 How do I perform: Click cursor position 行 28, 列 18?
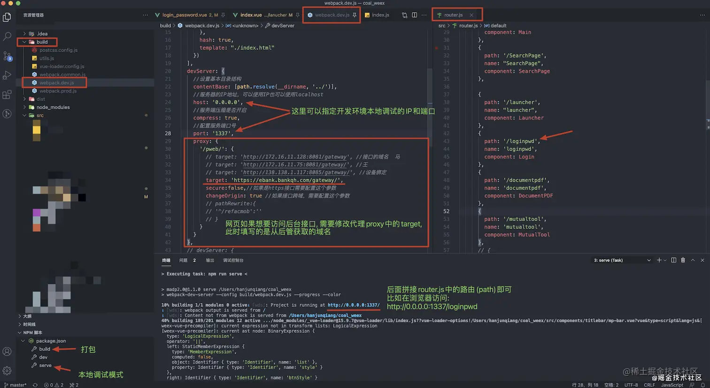click(585, 385)
